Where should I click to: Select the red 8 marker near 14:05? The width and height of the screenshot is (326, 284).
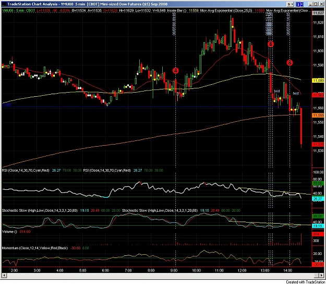[290, 62]
